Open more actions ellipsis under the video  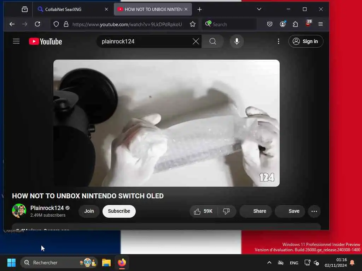point(314,211)
